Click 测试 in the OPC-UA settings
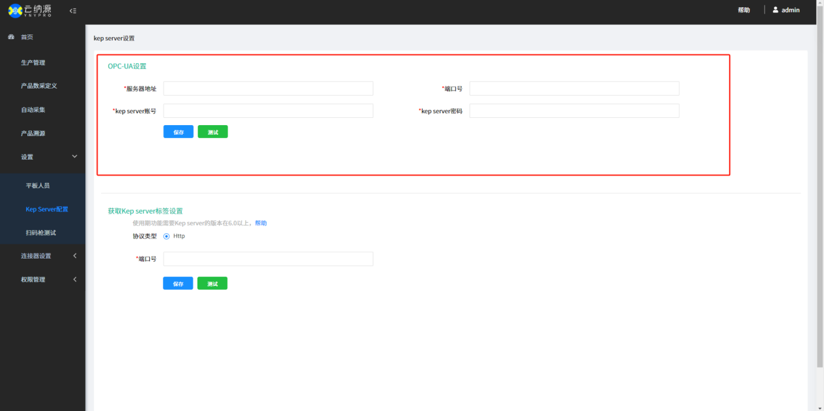This screenshot has width=824, height=411. pyautogui.click(x=212, y=132)
